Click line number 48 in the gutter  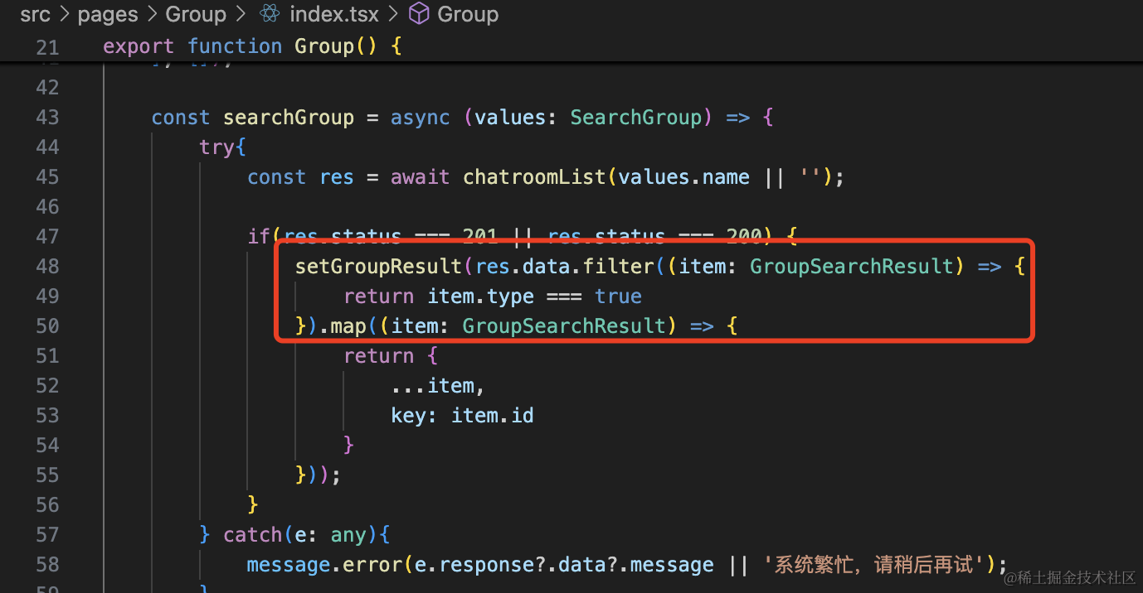click(x=48, y=267)
